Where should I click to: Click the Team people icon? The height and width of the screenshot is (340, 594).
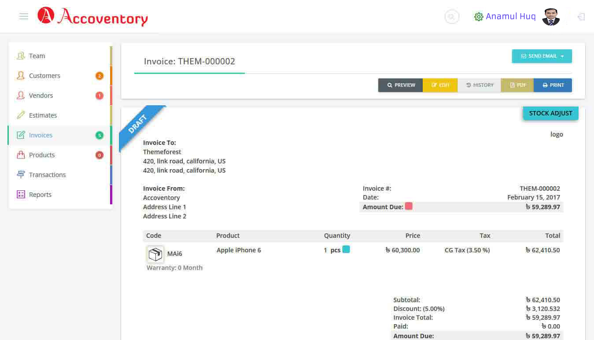click(x=21, y=55)
